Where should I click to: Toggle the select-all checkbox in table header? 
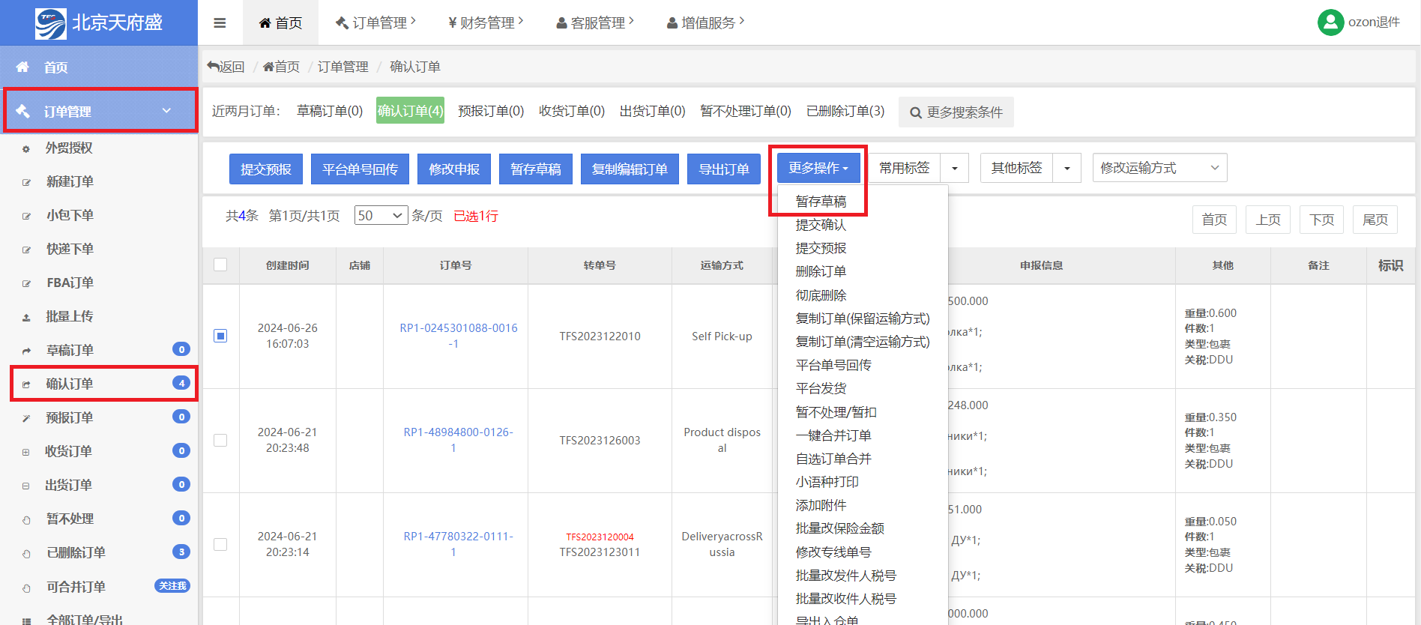click(x=220, y=265)
